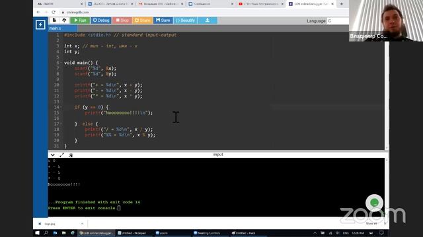This screenshot has width=423, height=237.
Task: Click the printf Noooooooo line in editor
Action: tap(119, 113)
